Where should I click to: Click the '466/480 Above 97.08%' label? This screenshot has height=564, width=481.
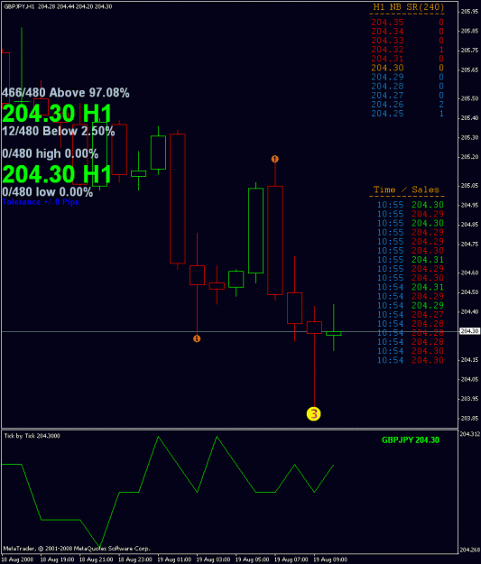click(66, 92)
